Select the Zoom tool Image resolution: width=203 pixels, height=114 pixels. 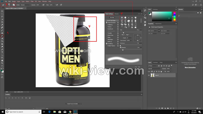click(2, 63)
